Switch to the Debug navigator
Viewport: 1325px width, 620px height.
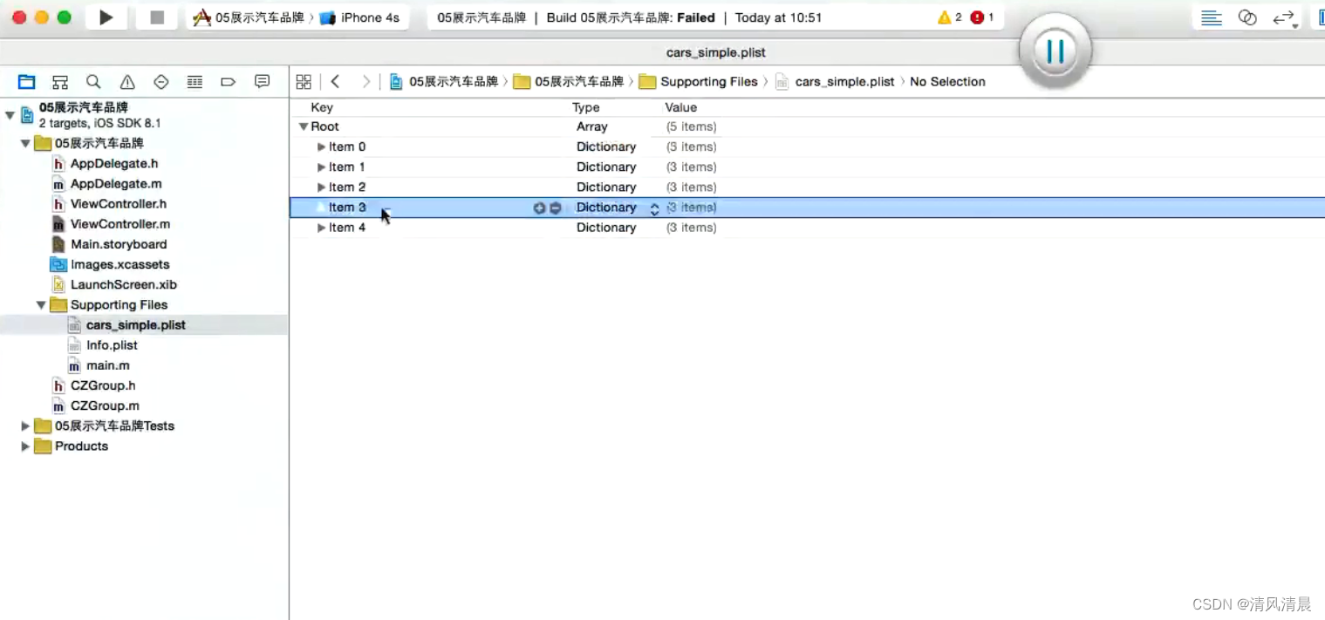coord(195,82)
